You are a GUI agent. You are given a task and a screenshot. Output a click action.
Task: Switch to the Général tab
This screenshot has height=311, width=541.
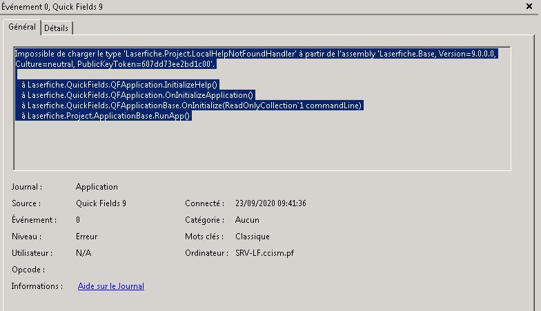click(22, 28)
